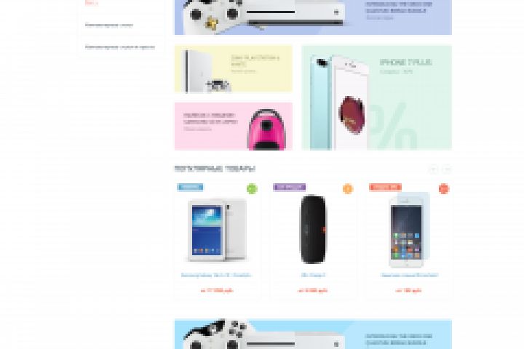Screen dimensions: 524x349
Task: Click the purple label tag on speaker card
Action: coord(290,187)
